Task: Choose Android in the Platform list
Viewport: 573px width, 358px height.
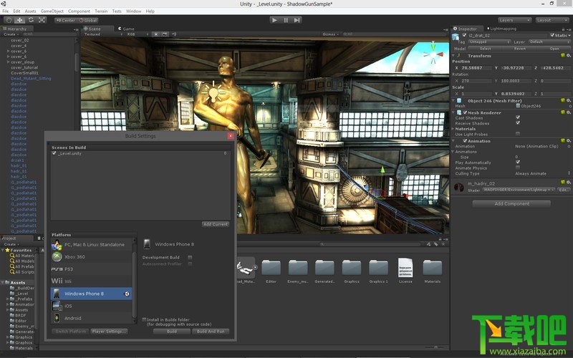Action: click(x=72, y=318)
